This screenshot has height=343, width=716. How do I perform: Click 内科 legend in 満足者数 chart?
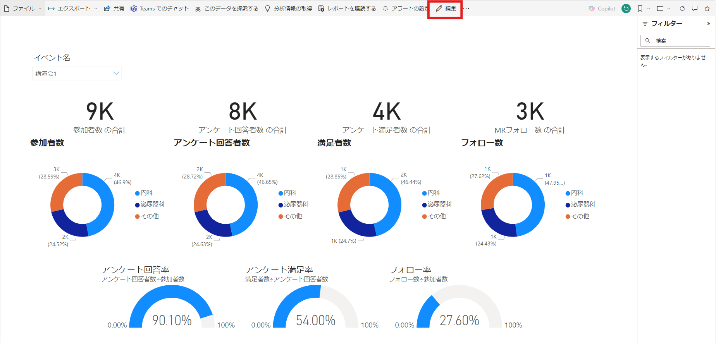tap(431, 193)
